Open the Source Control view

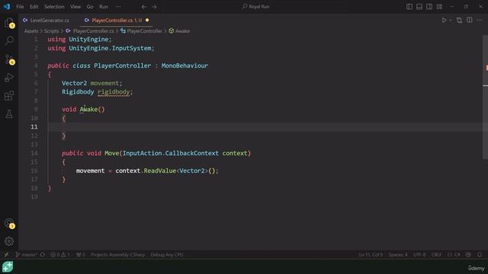click(x=9, y=59)
